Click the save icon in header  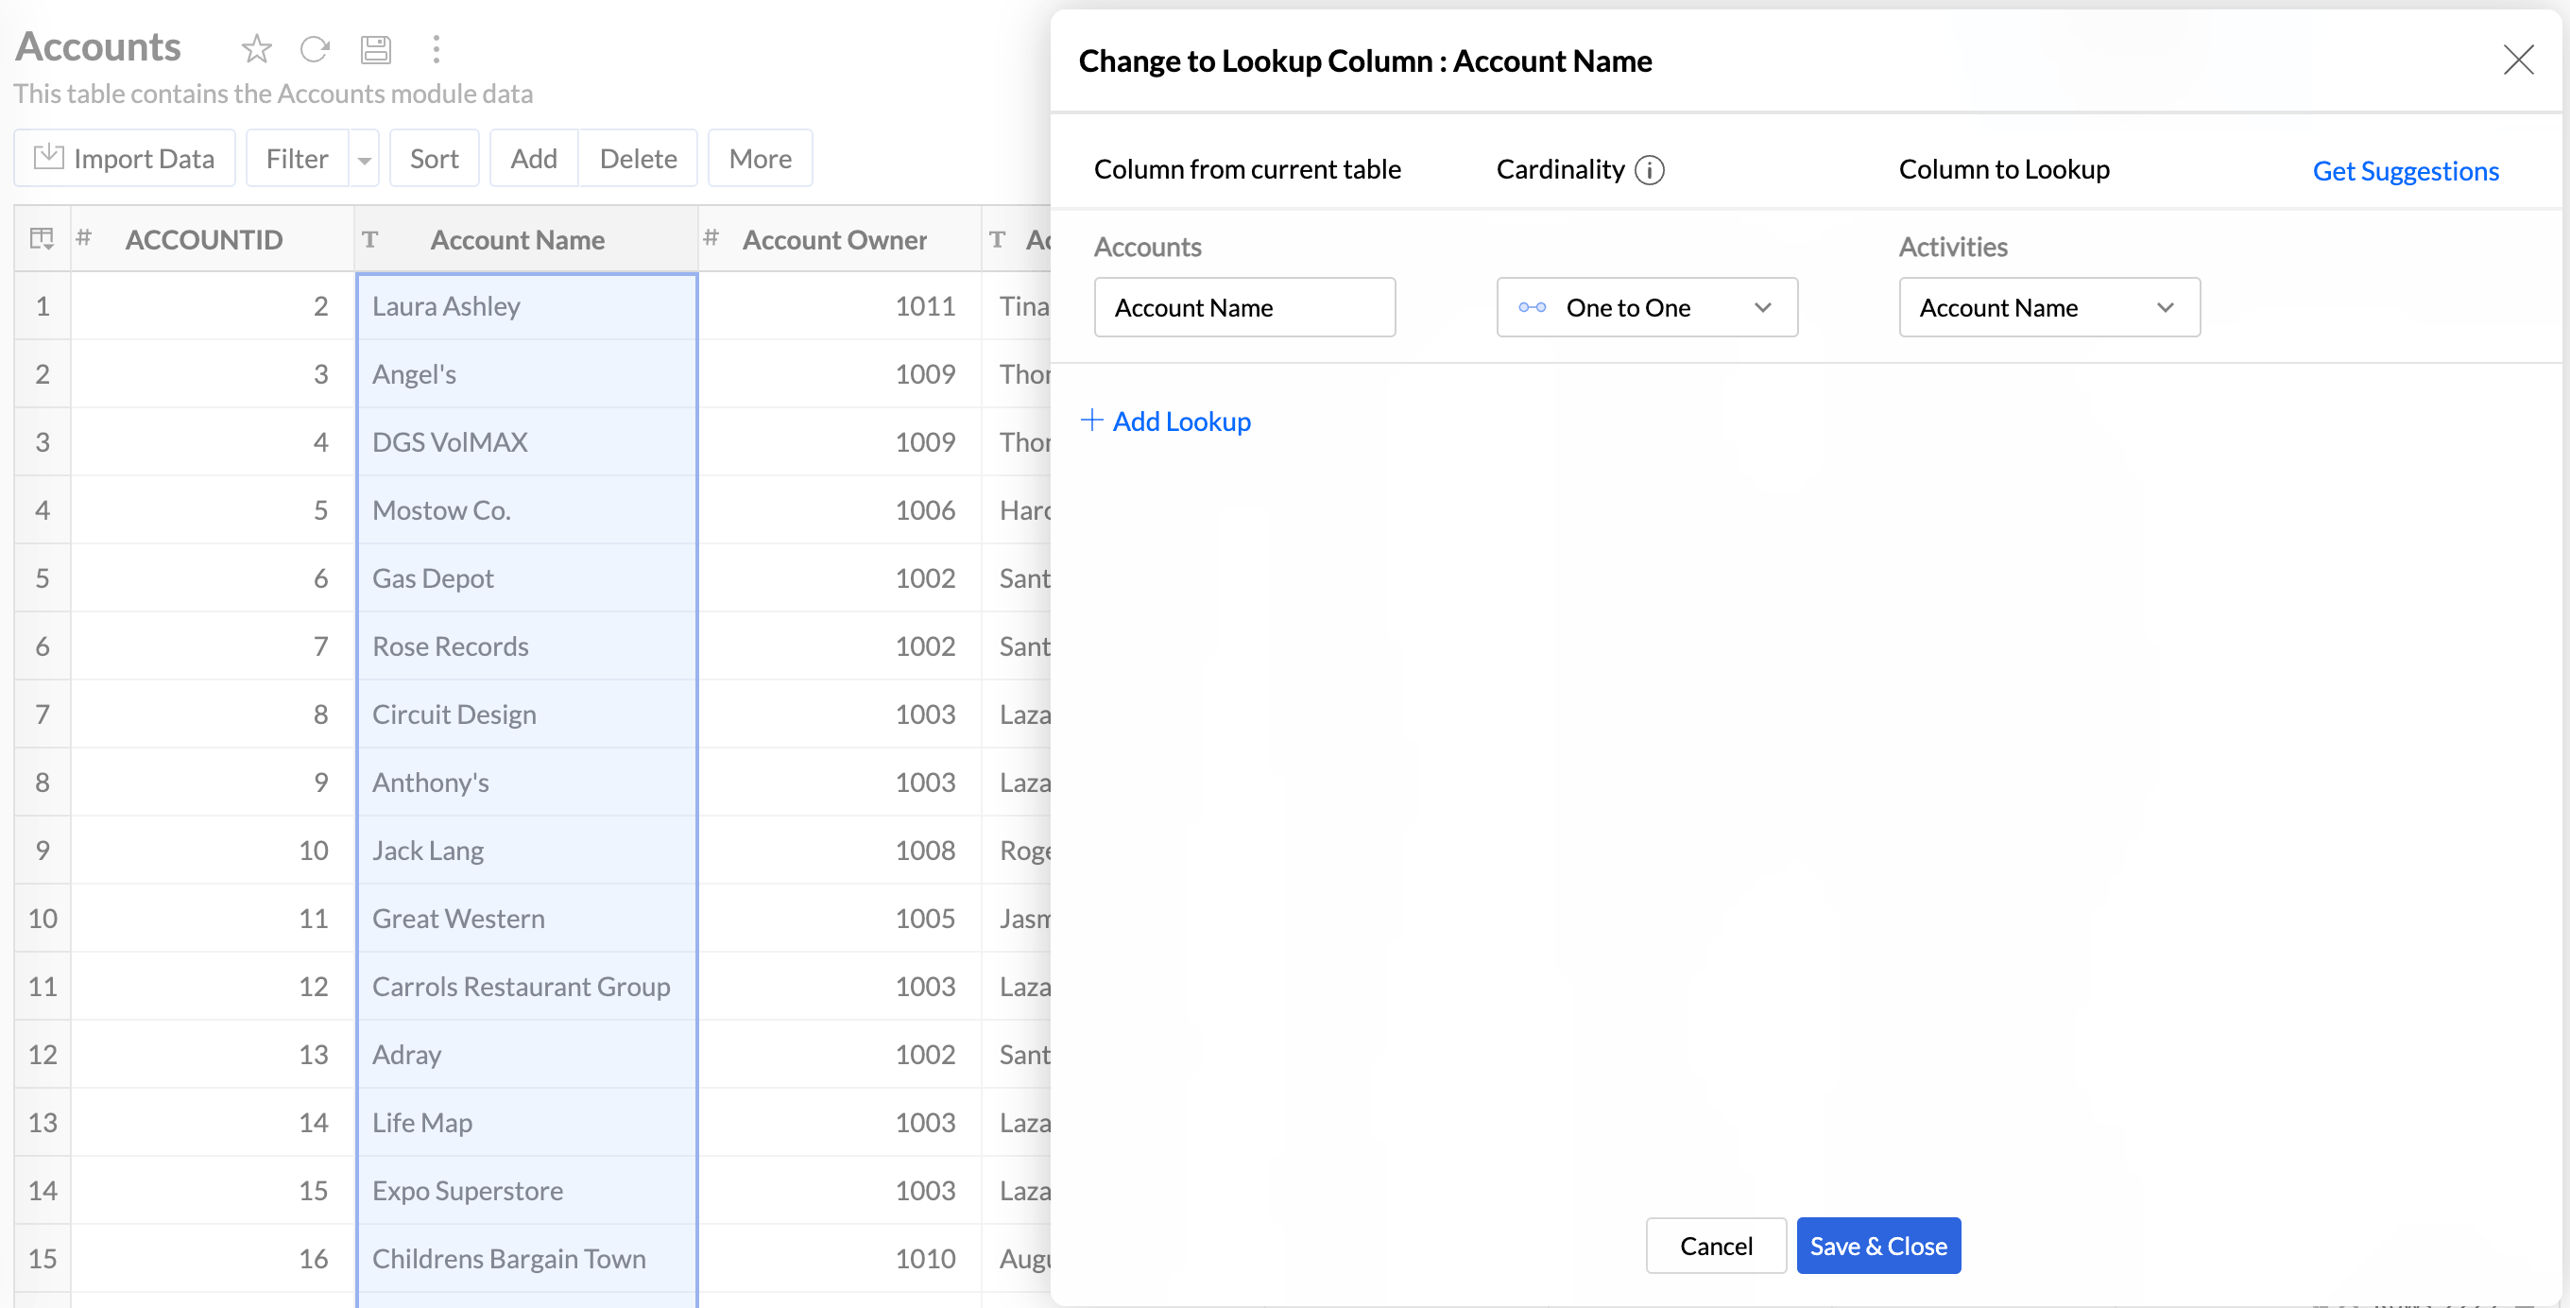(x=375, y=48)
